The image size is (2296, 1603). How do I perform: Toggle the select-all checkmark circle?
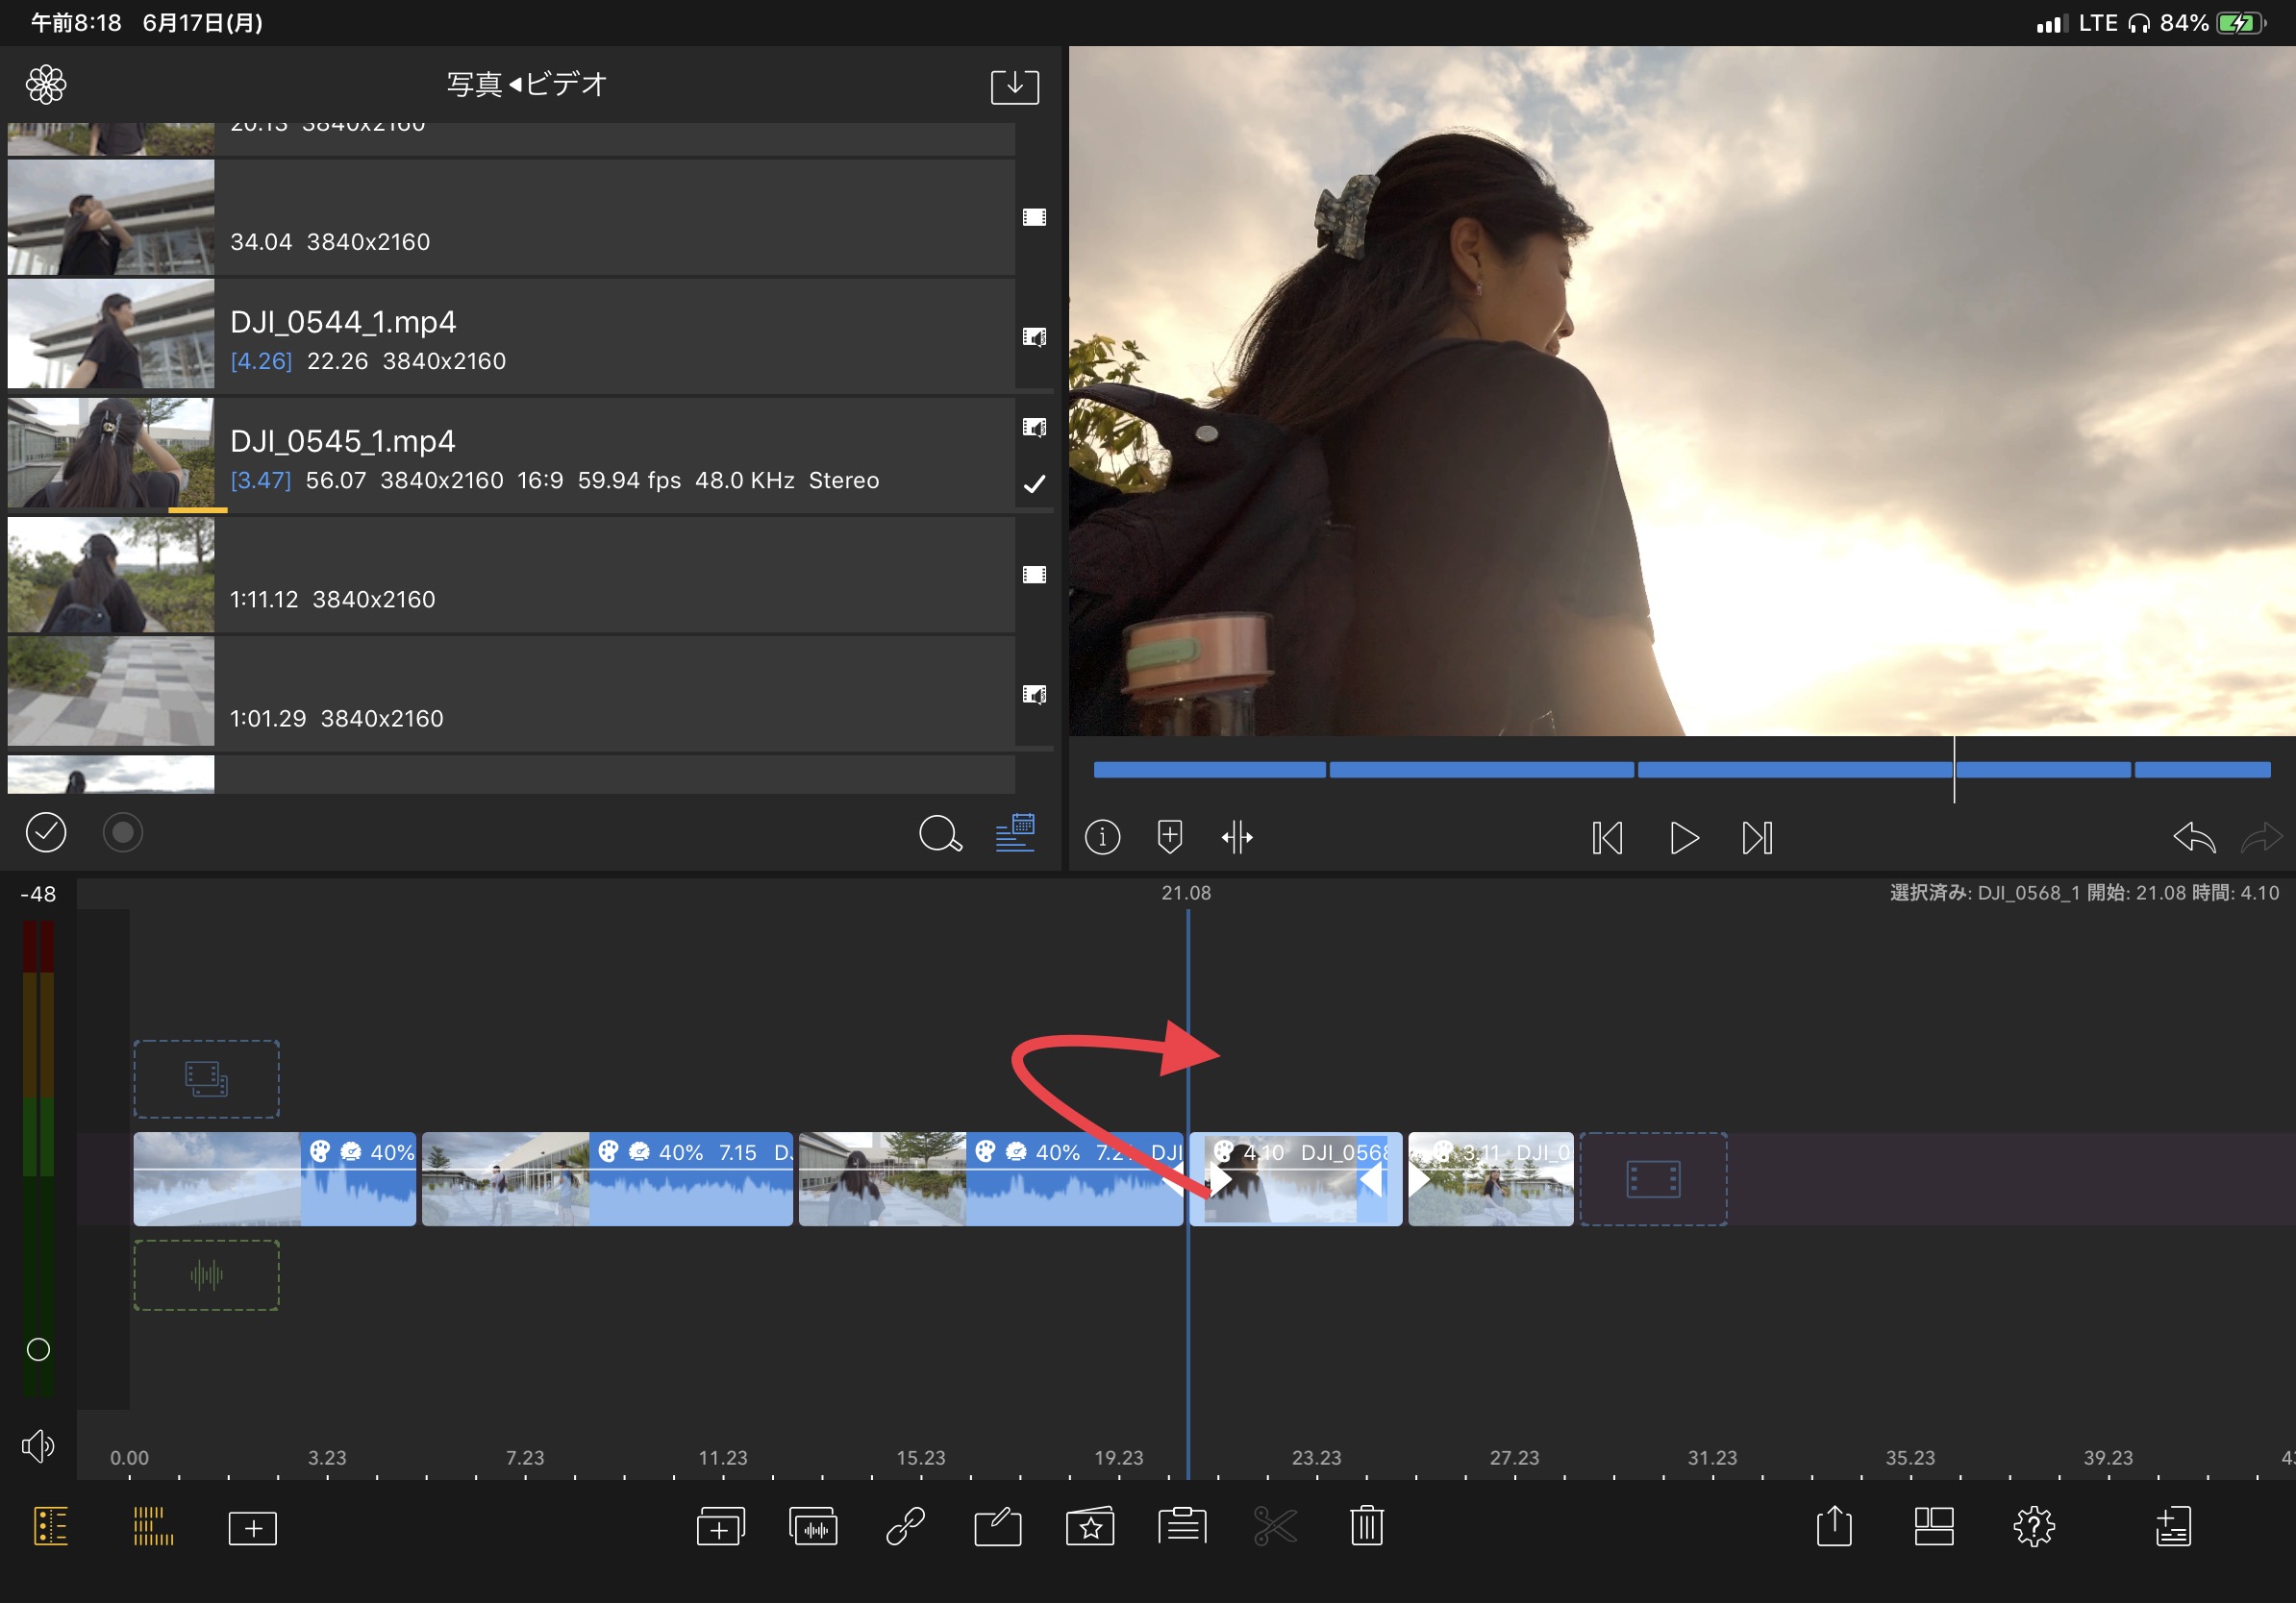coord(46,831)
